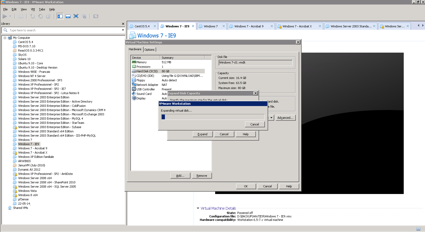Switch to the CentOS 5.4 tab
The width and height of the screenshot is (425, 232).
point(142,26)
